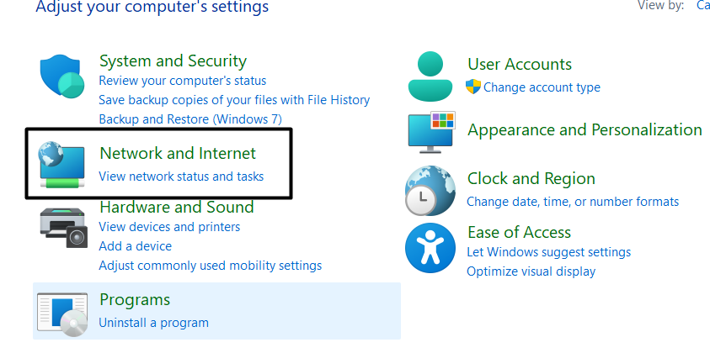Image resolution: width=710 pixels, height=353 pixels.
Task: Click the Ease of Access icon
Action: (x=430, y=249)
